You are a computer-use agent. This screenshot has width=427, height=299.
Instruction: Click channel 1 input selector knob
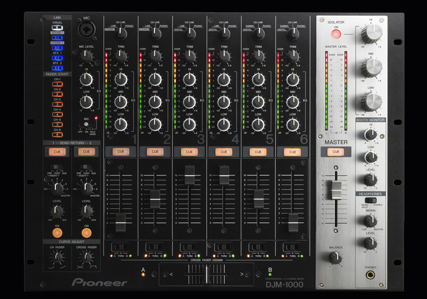pos(121,34)
